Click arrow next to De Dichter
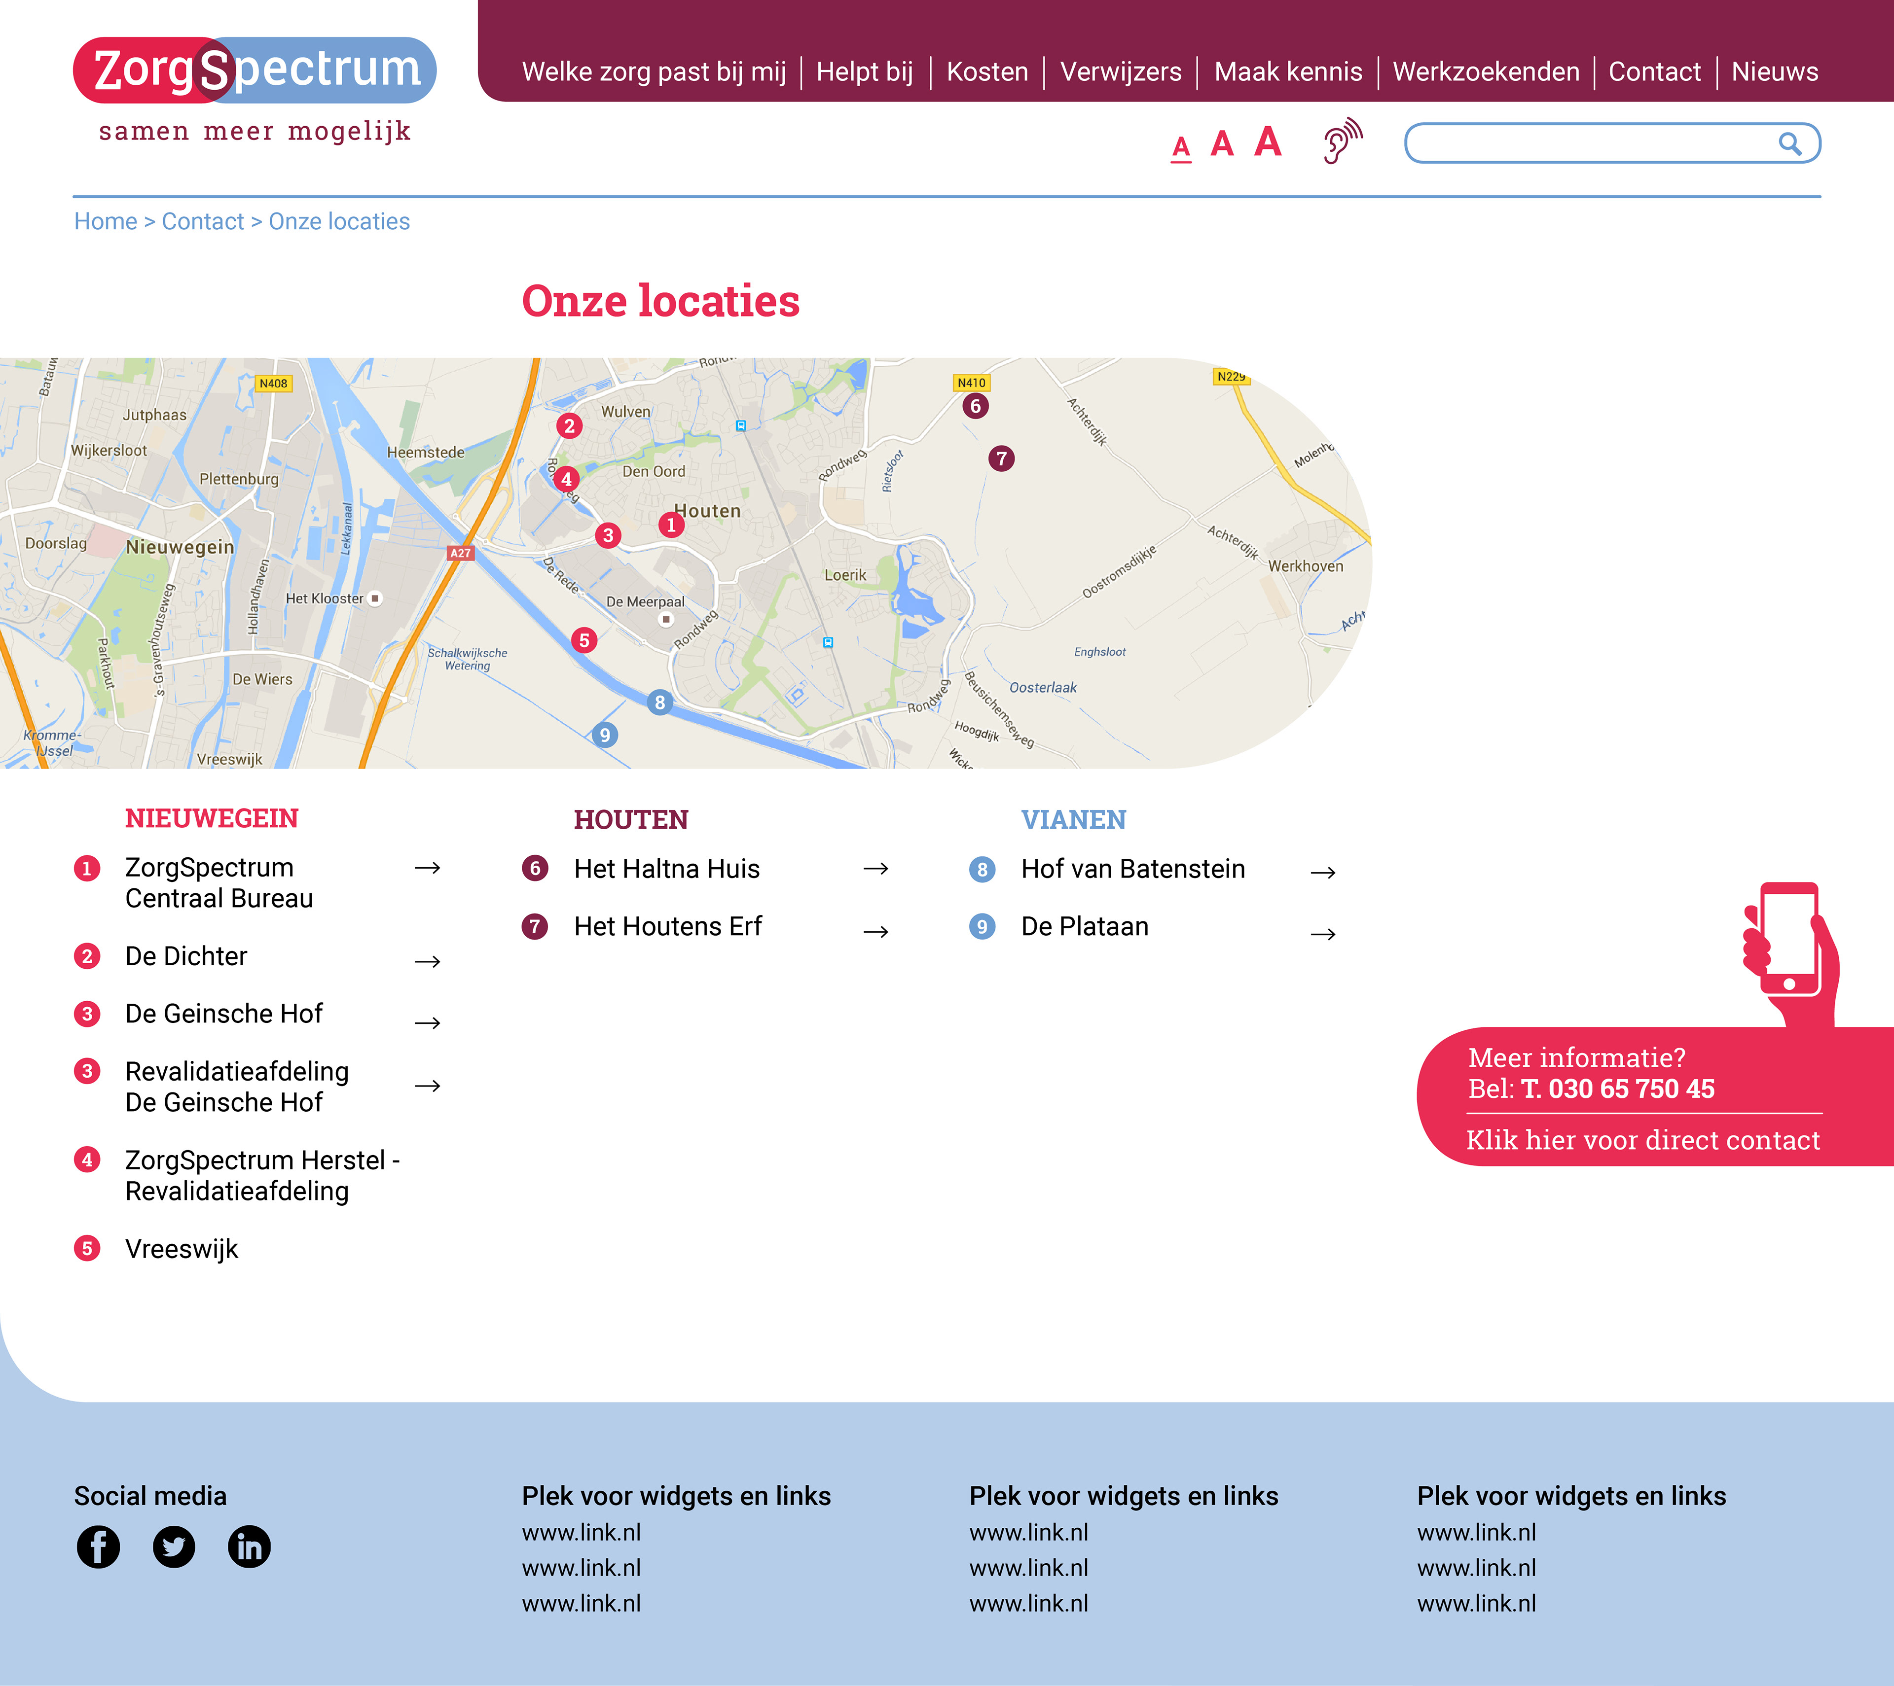This screenshot has height=1686, width=1894. (x=427, y=962)
